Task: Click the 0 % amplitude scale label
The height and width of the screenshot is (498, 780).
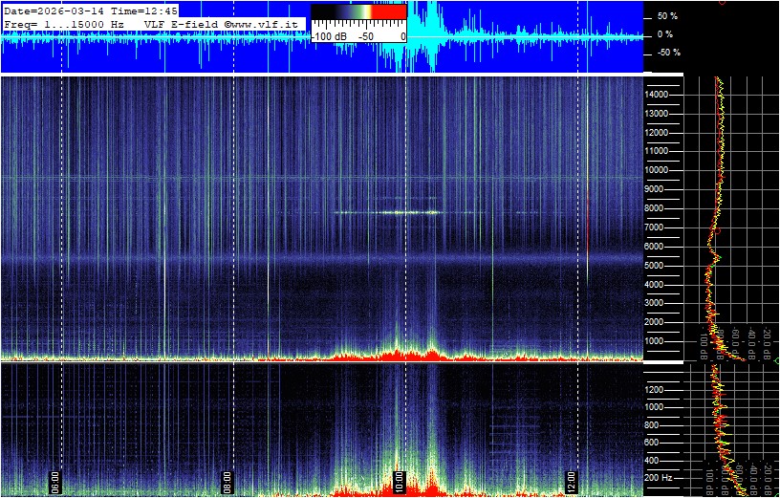Action: (x=666, y=34)
